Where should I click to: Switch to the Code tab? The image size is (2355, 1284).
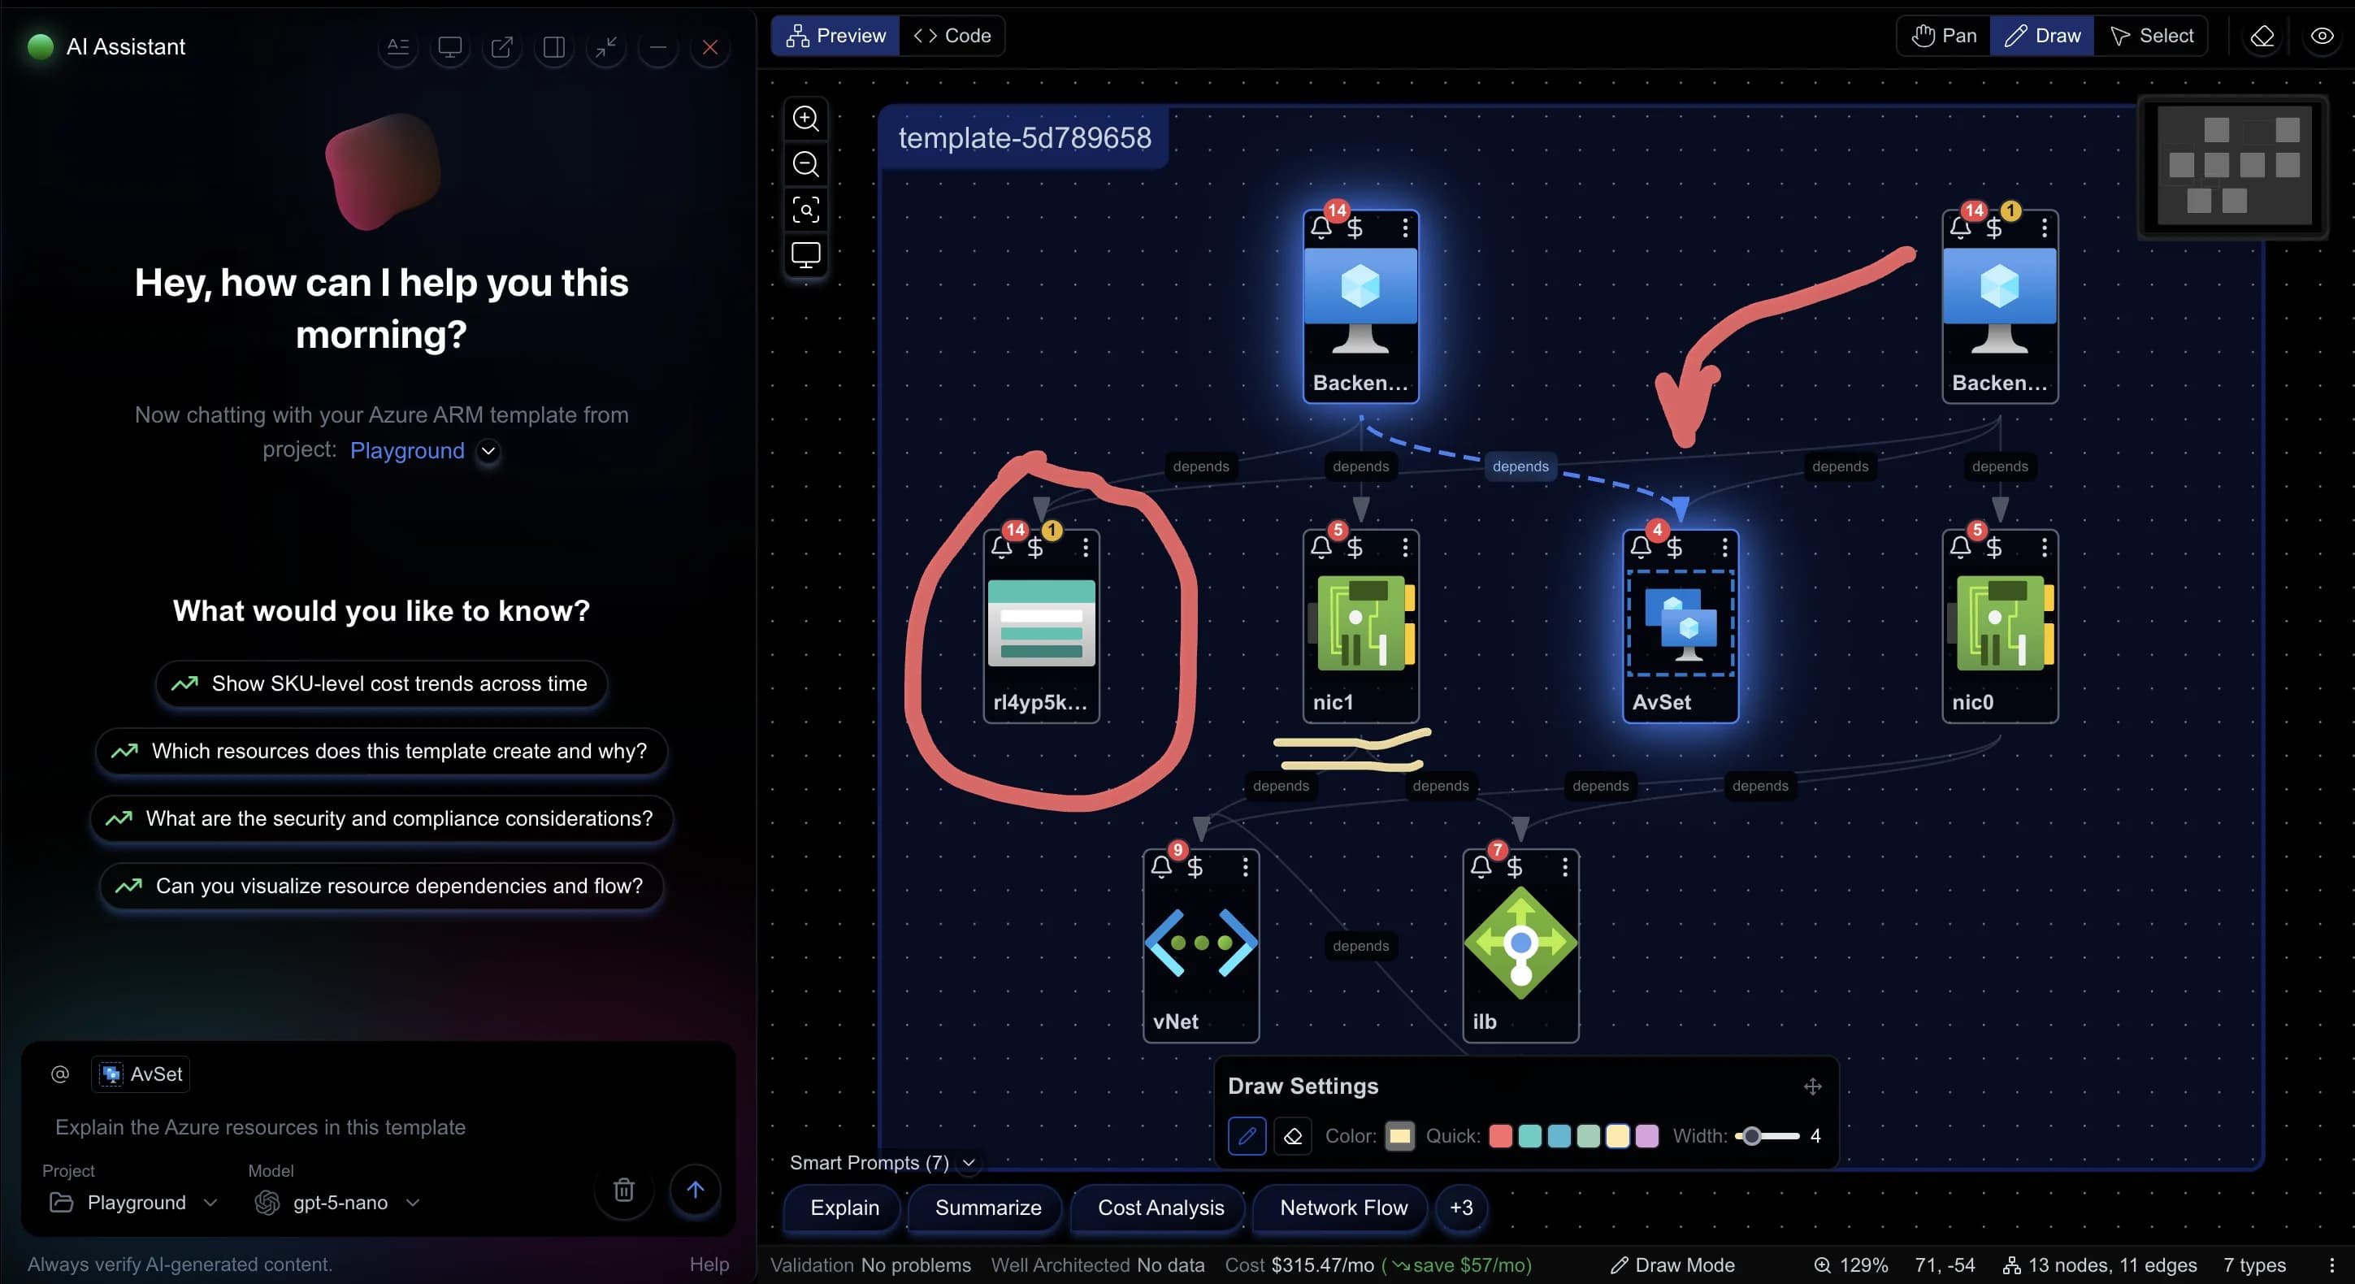pos(952,36)
